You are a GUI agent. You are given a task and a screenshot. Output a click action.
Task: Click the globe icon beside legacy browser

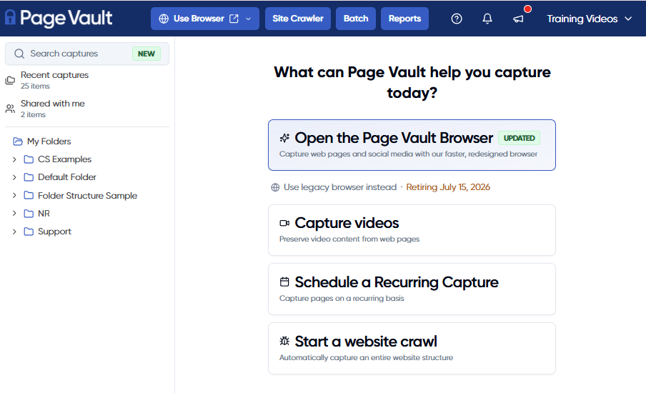[x=275, y=187]
